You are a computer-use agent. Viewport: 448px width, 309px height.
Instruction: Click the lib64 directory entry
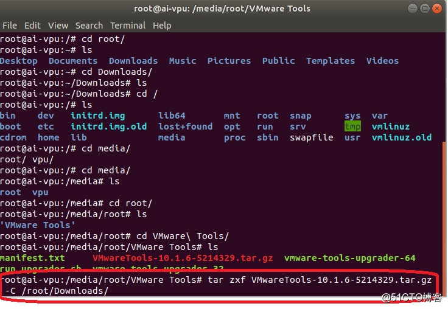pos(172,116)
